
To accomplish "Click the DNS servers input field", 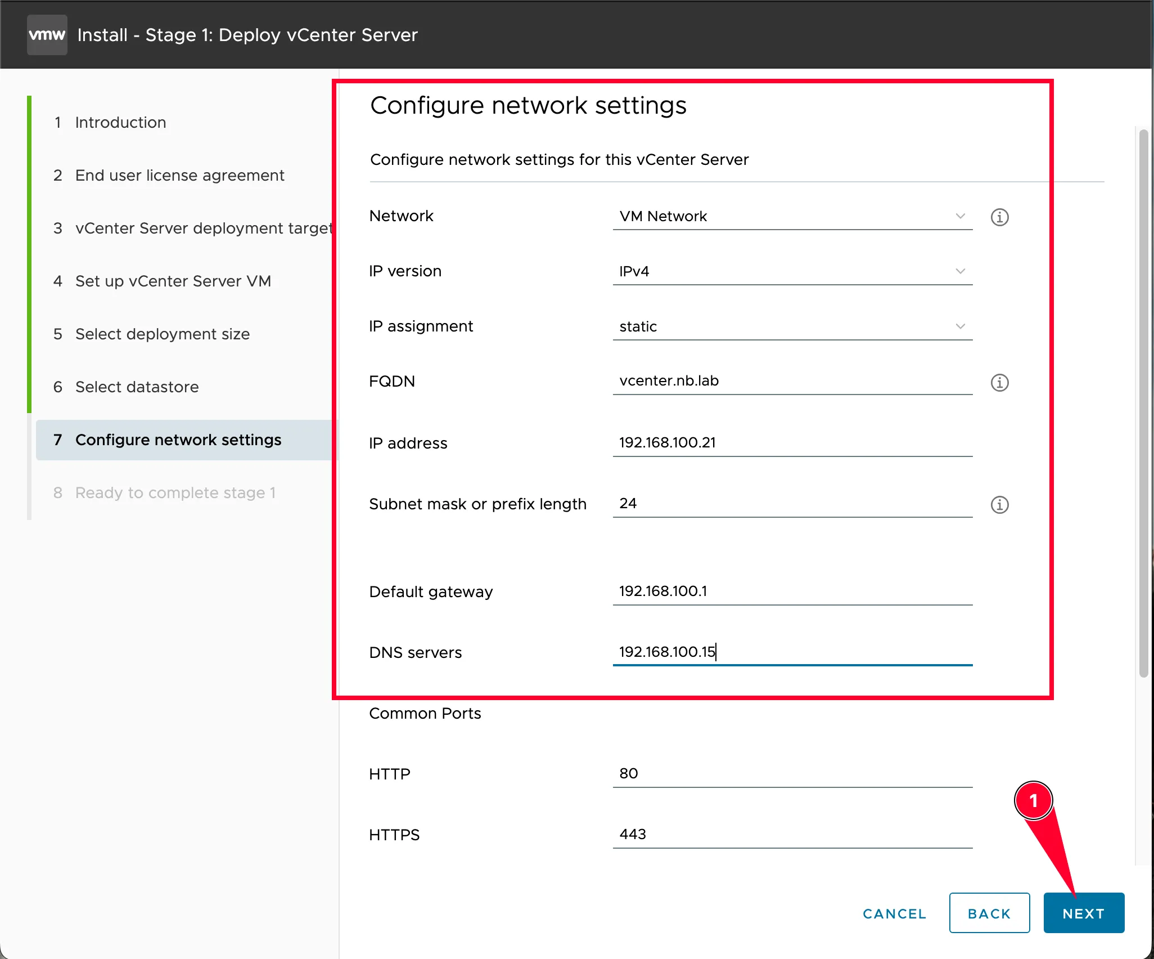I will [x=792, y=652].
